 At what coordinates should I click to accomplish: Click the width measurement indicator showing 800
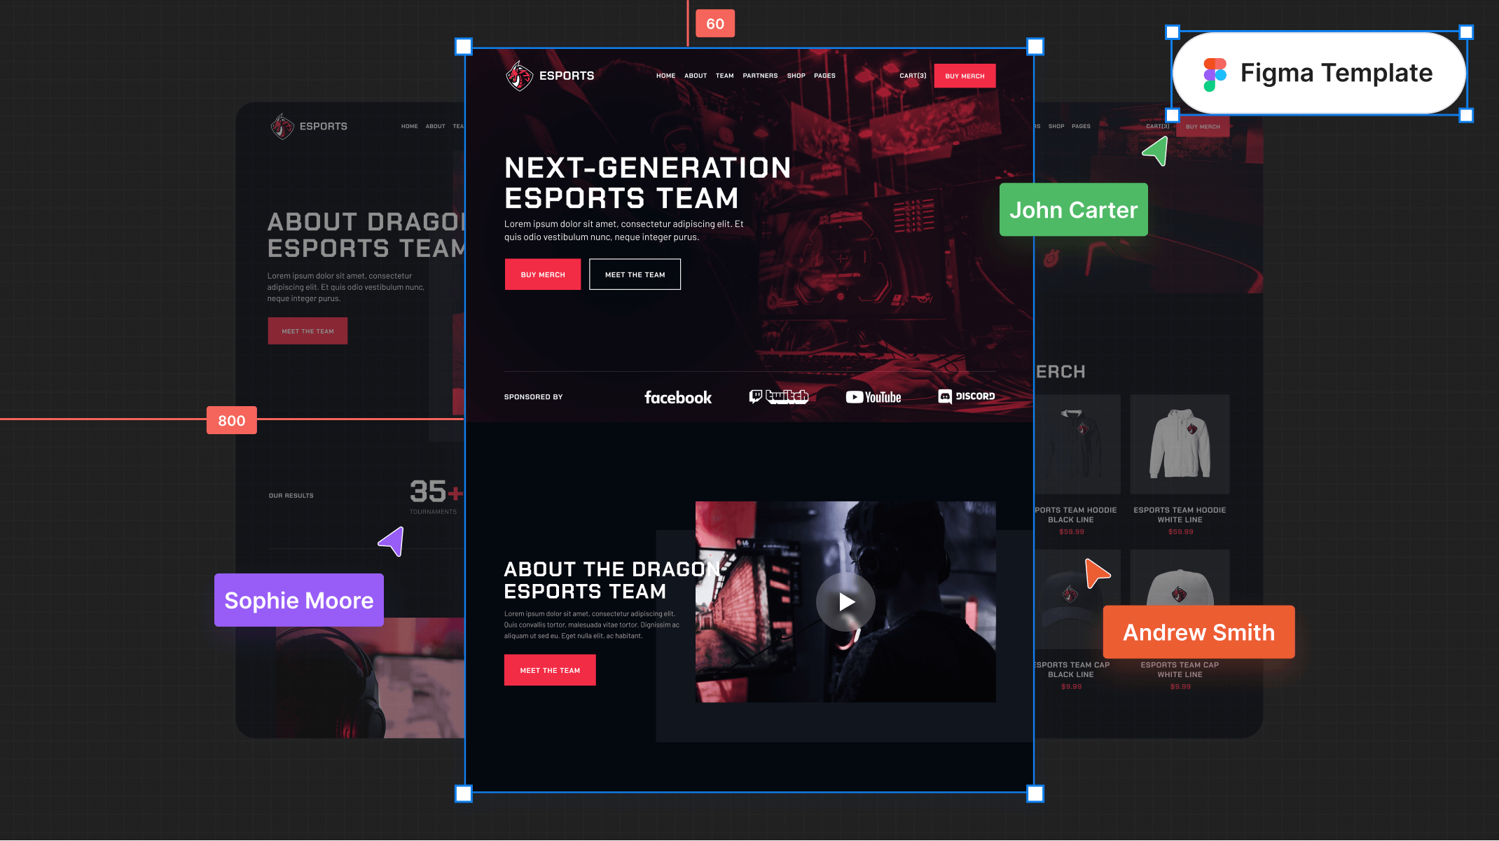(232, 420)
